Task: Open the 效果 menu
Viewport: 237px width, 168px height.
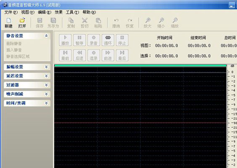Action: click(x=58, y=12)
